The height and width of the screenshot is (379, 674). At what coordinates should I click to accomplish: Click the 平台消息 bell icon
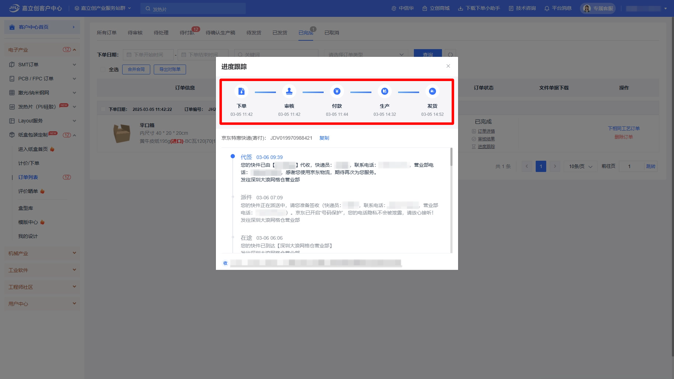click(x=547, y=8)
